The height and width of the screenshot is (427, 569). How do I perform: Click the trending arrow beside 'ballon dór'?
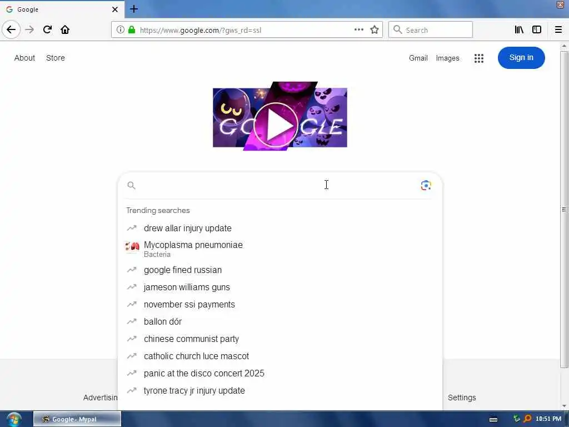point(132,321)
